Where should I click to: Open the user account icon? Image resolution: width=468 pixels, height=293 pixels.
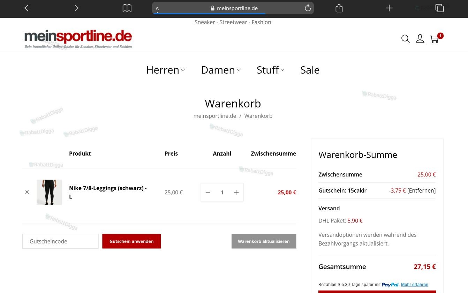[x=420, y=39]
